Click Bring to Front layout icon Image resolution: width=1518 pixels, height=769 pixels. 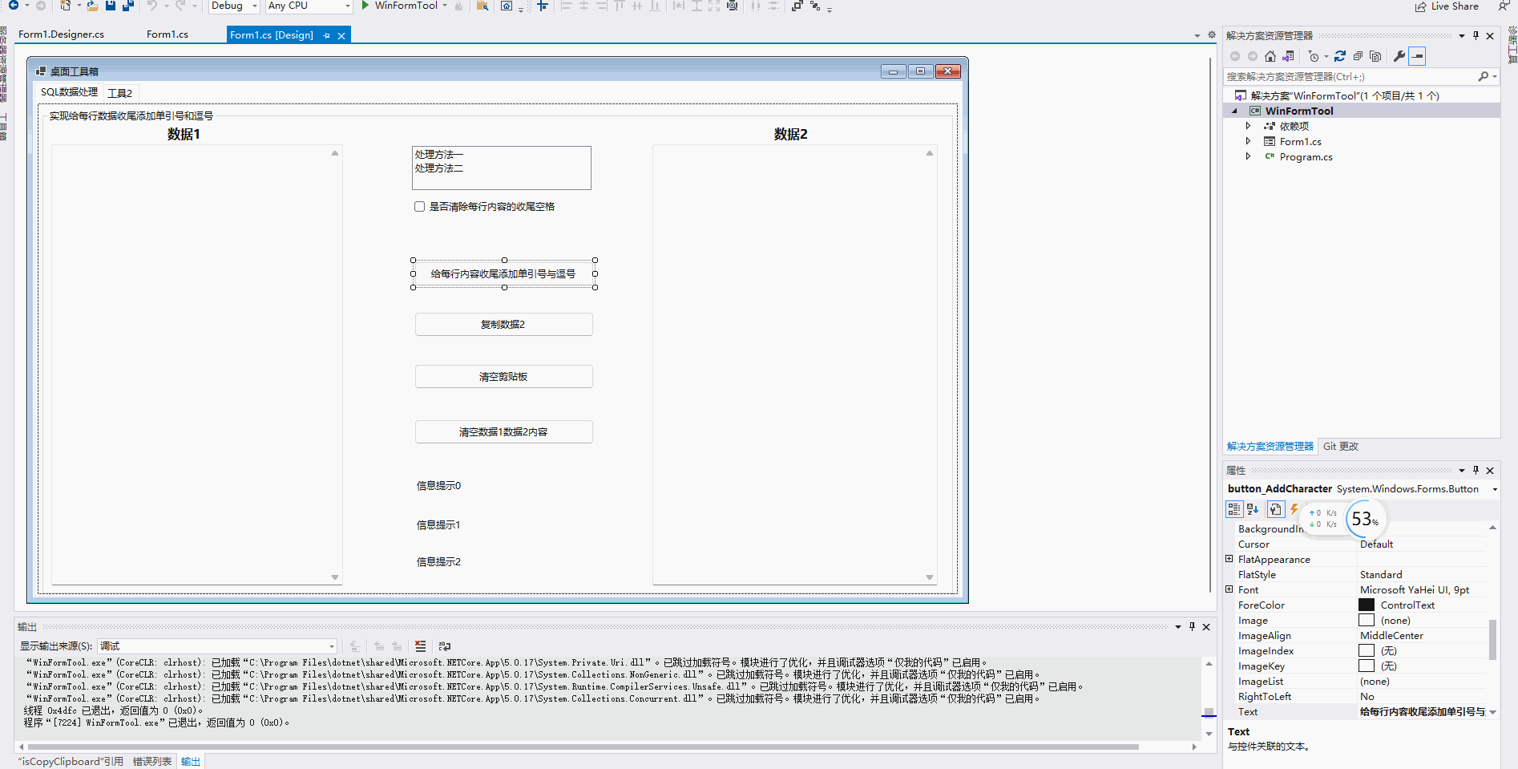[x=797, y=5]
